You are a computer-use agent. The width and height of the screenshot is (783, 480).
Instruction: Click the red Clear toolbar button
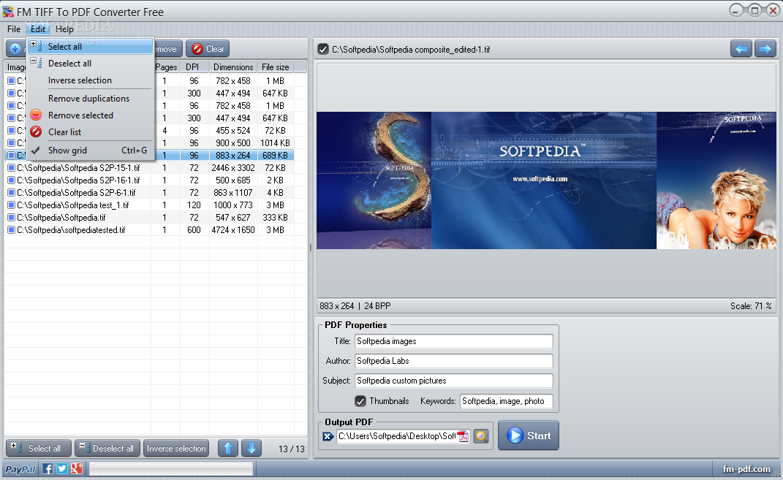click(x=208, y=49)
